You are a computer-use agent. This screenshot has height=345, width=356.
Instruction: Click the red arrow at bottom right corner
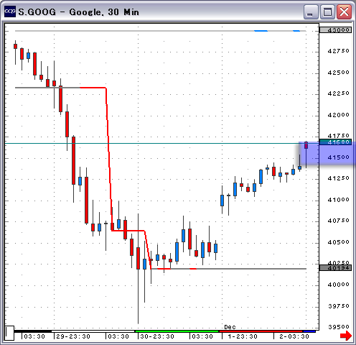tap(346, 335)
